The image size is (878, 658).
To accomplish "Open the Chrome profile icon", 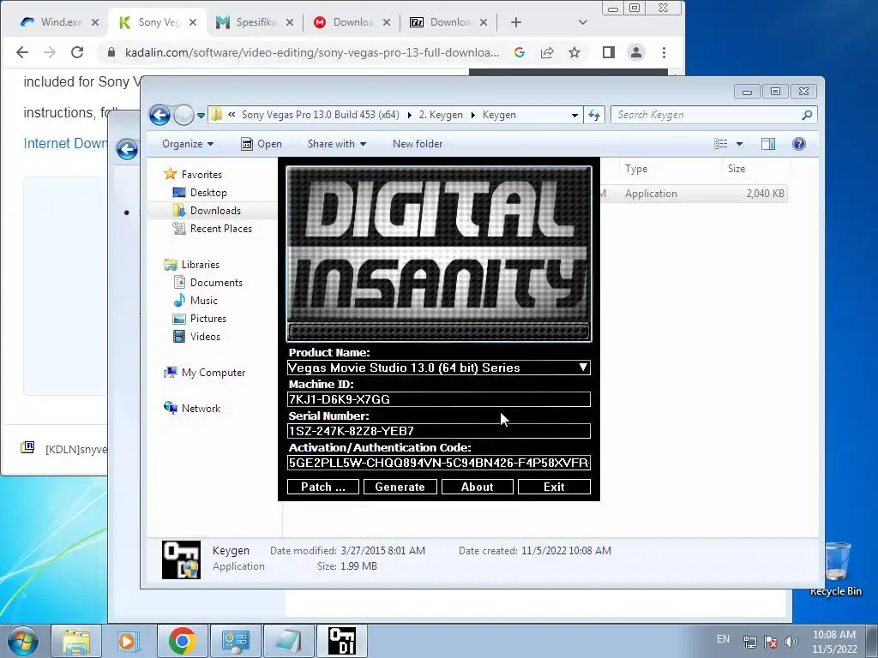I will pos(636,52).
